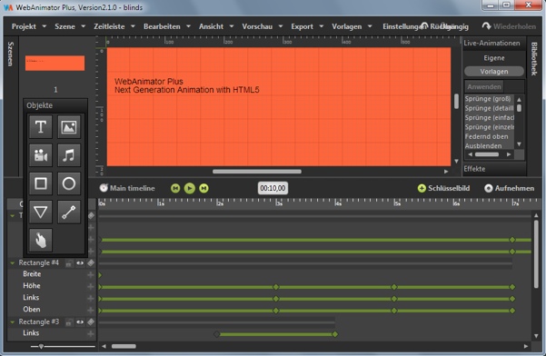Click plus icon beside Oben property

[91, 310]
